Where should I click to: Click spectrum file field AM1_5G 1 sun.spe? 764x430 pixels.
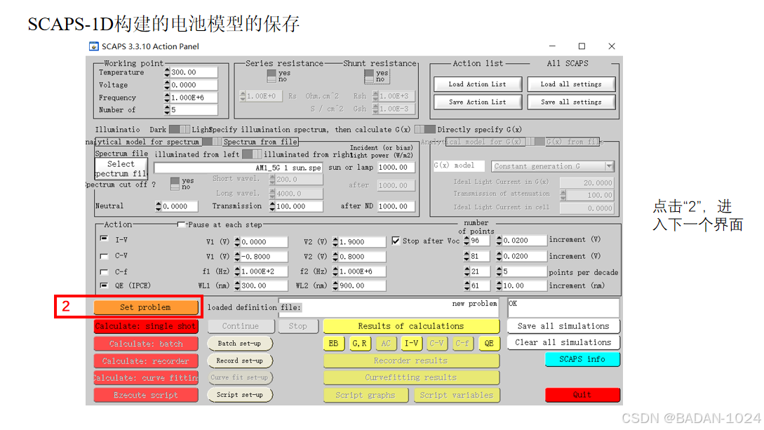pos(239,168)
